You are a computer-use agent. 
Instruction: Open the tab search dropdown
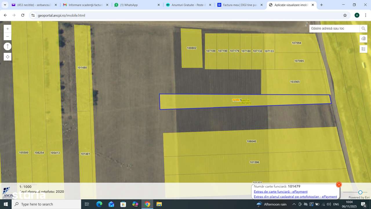tap(5, 5)
